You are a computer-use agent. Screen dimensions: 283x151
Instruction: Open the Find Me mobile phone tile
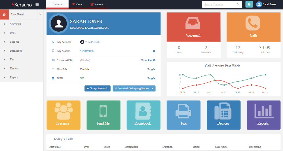[103, 115]
